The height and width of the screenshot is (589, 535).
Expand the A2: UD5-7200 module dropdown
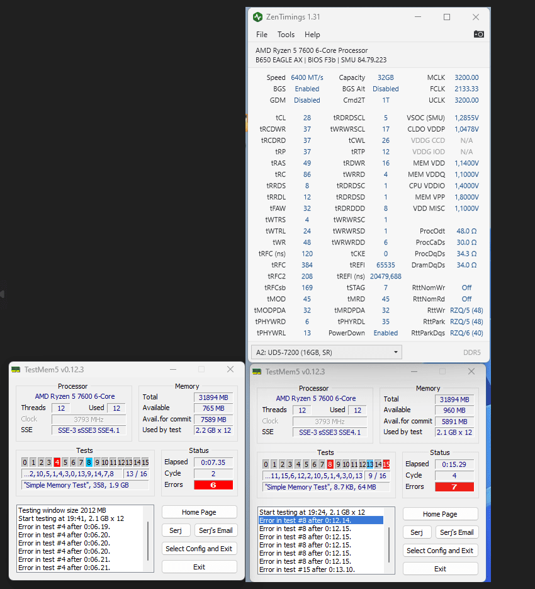(x=326, y=352)
